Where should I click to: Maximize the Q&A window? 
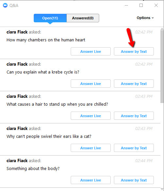141,5
